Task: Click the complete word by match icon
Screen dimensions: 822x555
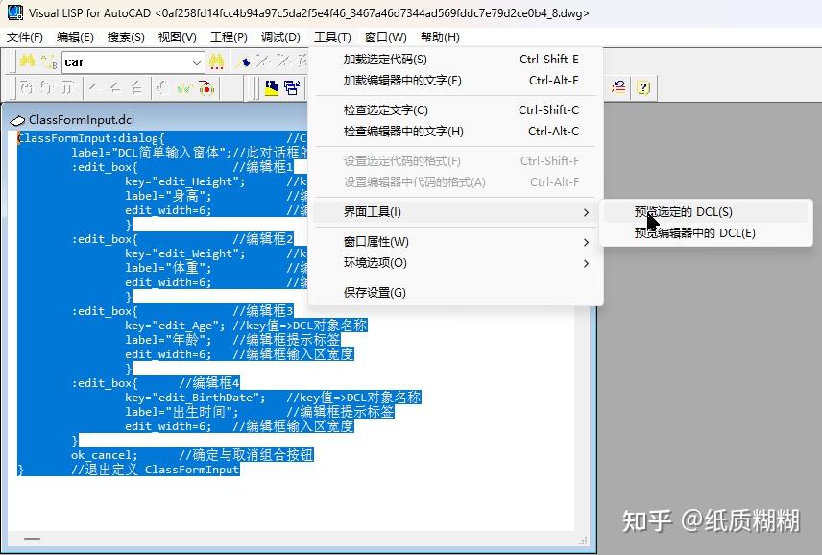Action: [x=48, y=61]
